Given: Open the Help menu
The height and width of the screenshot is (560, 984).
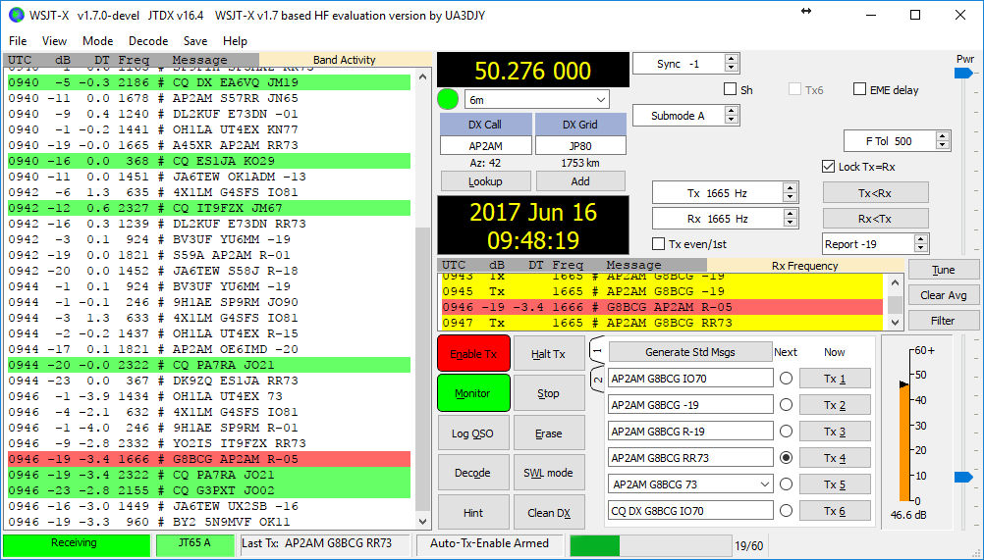Looking at the screenshot, I should pos(235,41).
